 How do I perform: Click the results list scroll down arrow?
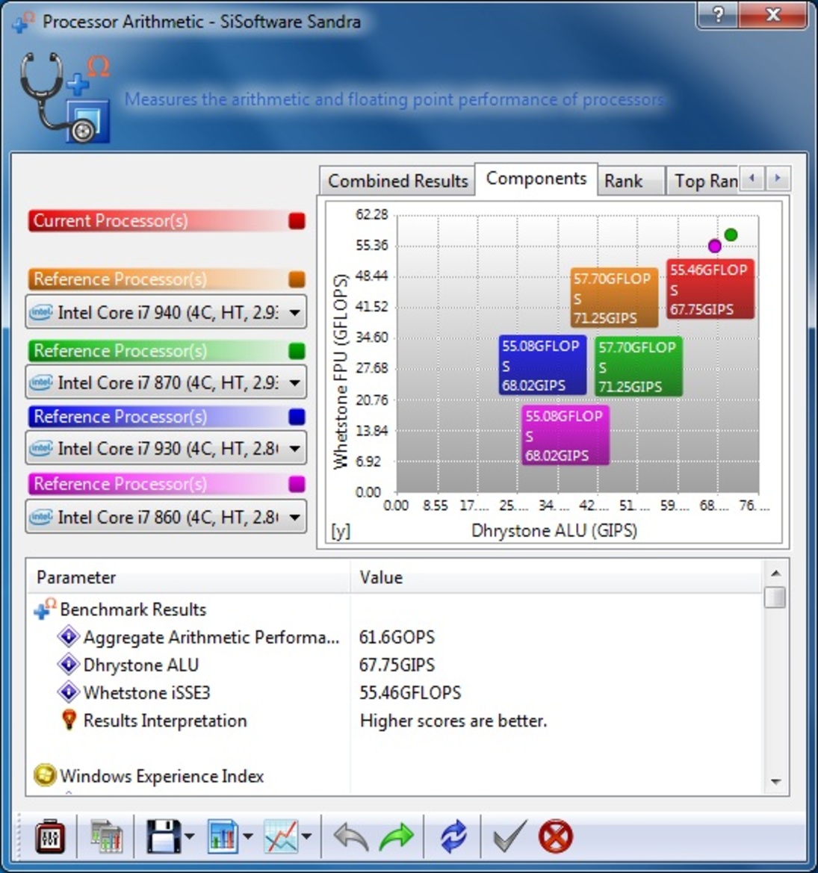click(775, 782)
